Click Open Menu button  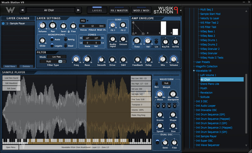coord(11,147)
